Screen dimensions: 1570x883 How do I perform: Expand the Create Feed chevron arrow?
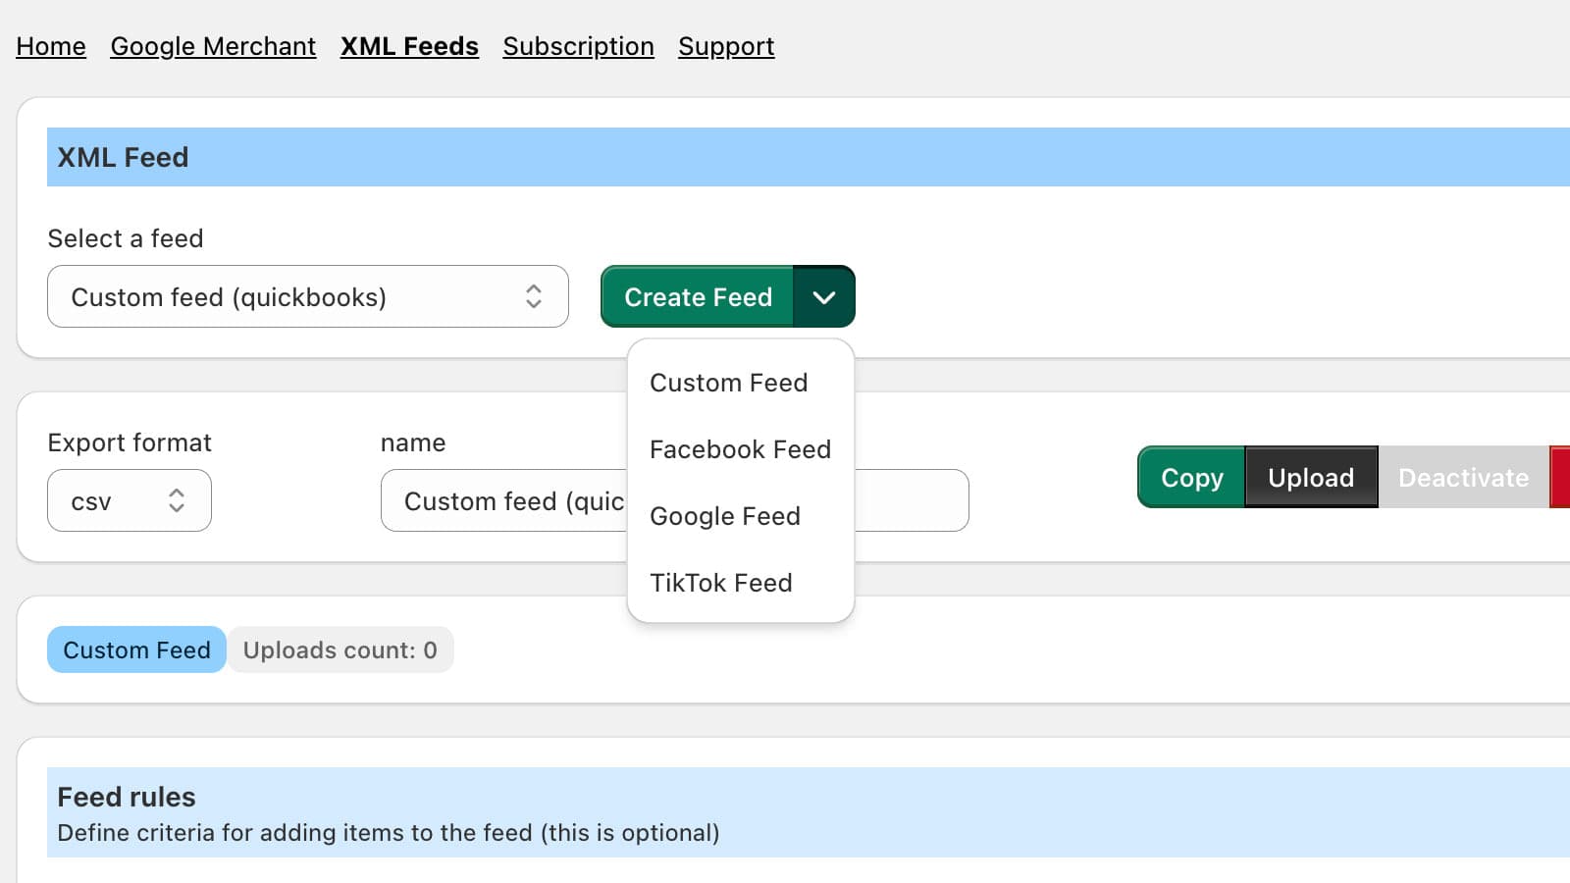[x=823, y=296]
